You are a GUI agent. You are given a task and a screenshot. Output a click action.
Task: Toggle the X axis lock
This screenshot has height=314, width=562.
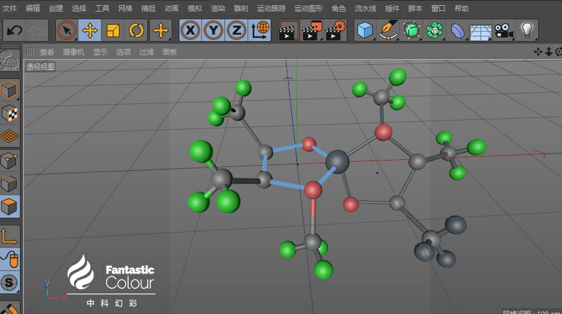click(190, 30)
